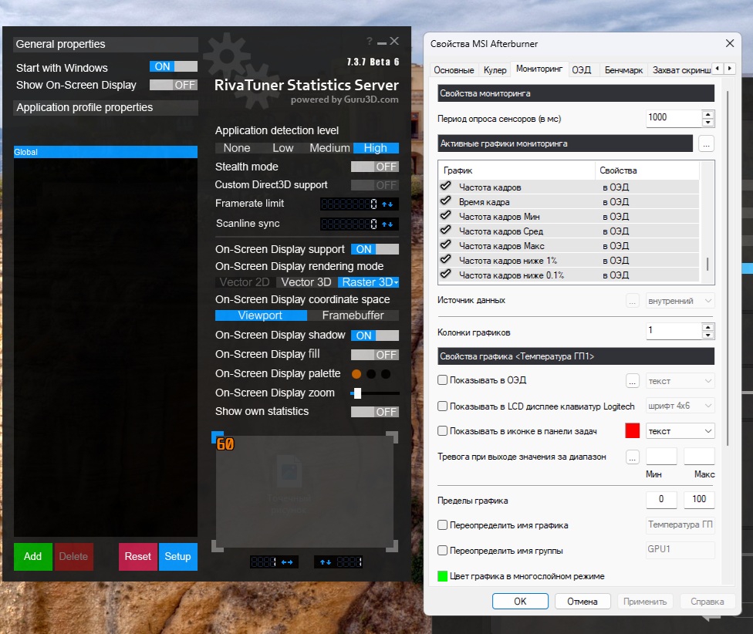The height and width of the screenshot is (634, 753).
Task: Select third black On-Screen Display palette dot
Action: (386, 374)
